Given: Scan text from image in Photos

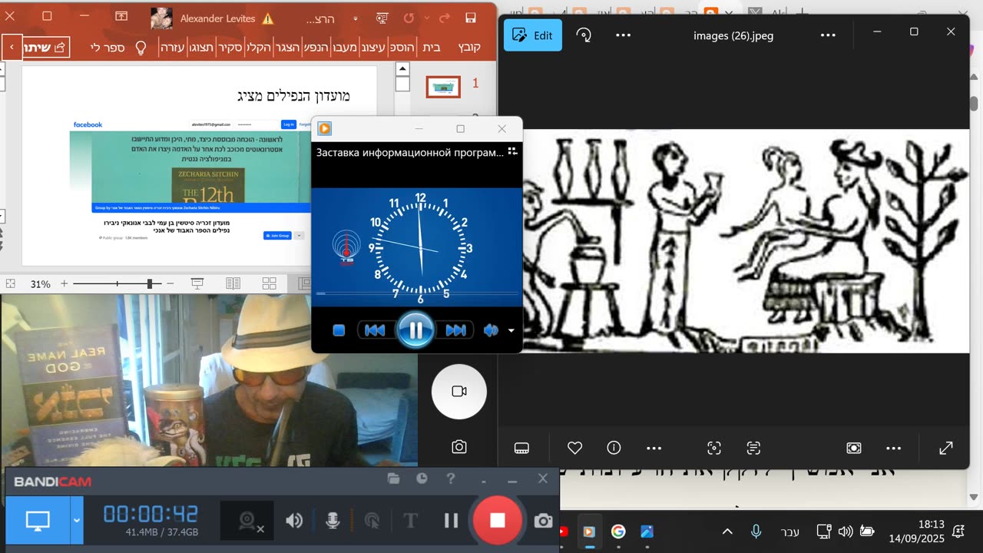Looking at the screenshot, I should point(753,448).
